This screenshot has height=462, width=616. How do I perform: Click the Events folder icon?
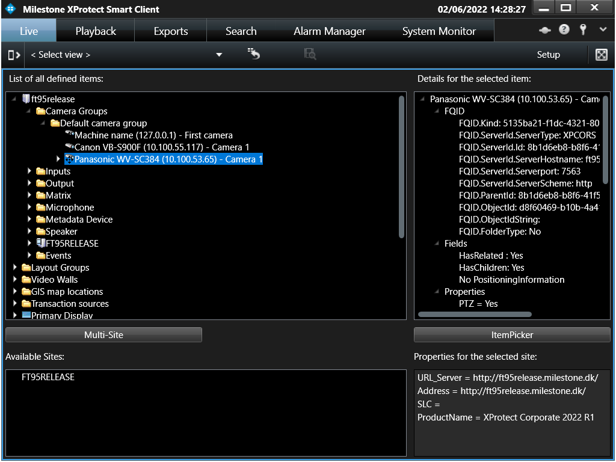tap(40, 256)
